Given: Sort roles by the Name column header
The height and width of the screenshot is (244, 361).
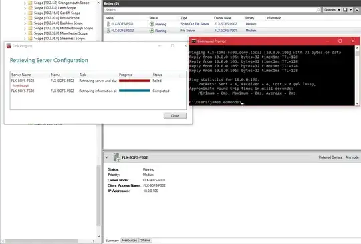Looking at the screenshot, I should [110, 18].
